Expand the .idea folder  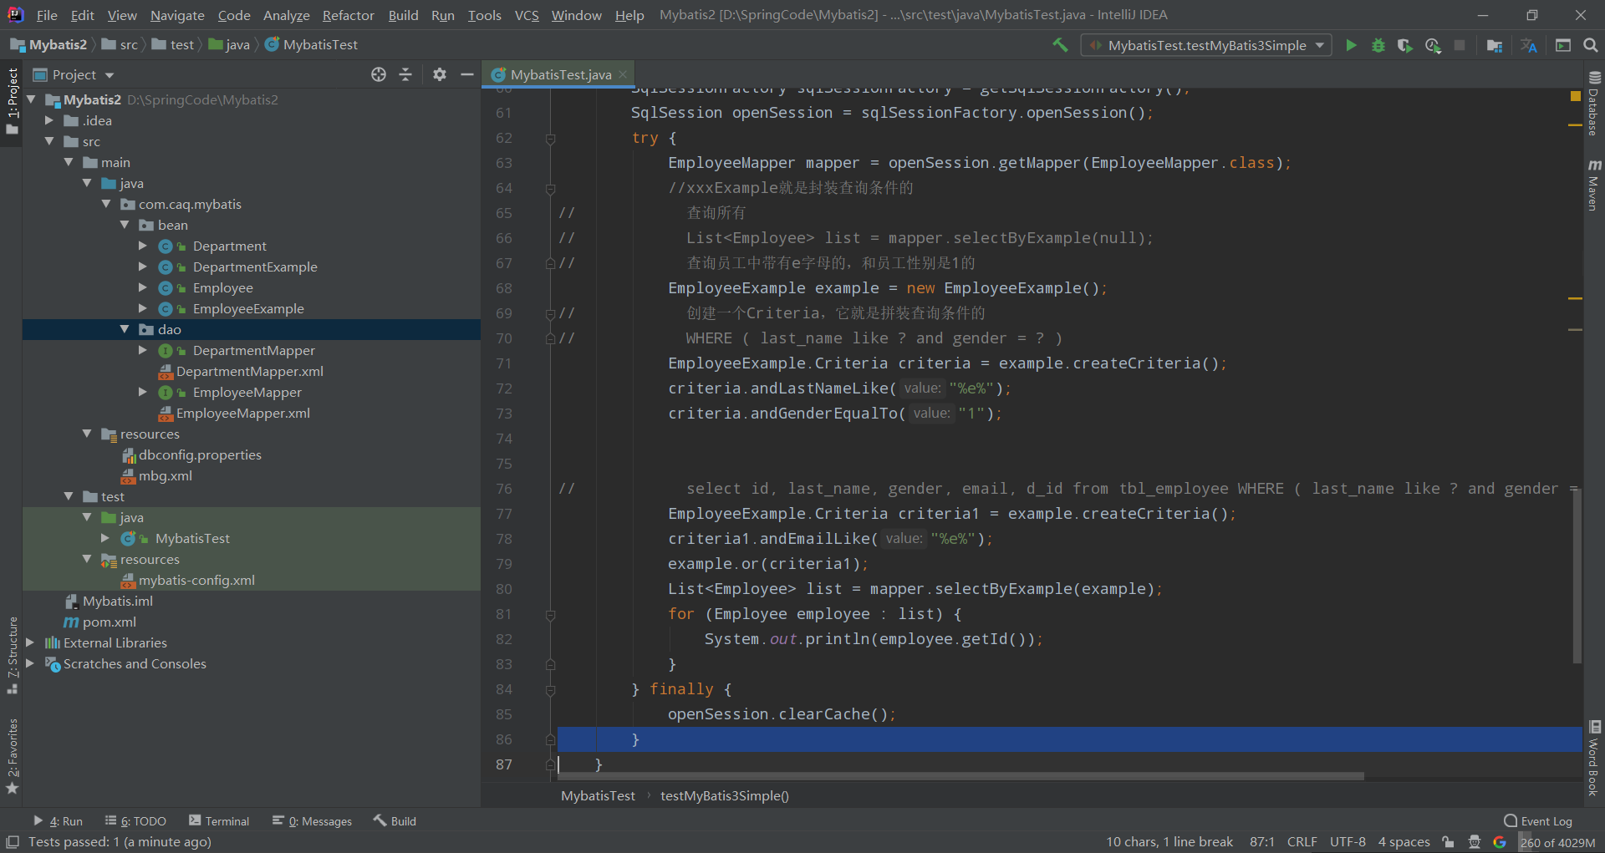(x=49, y=120)
